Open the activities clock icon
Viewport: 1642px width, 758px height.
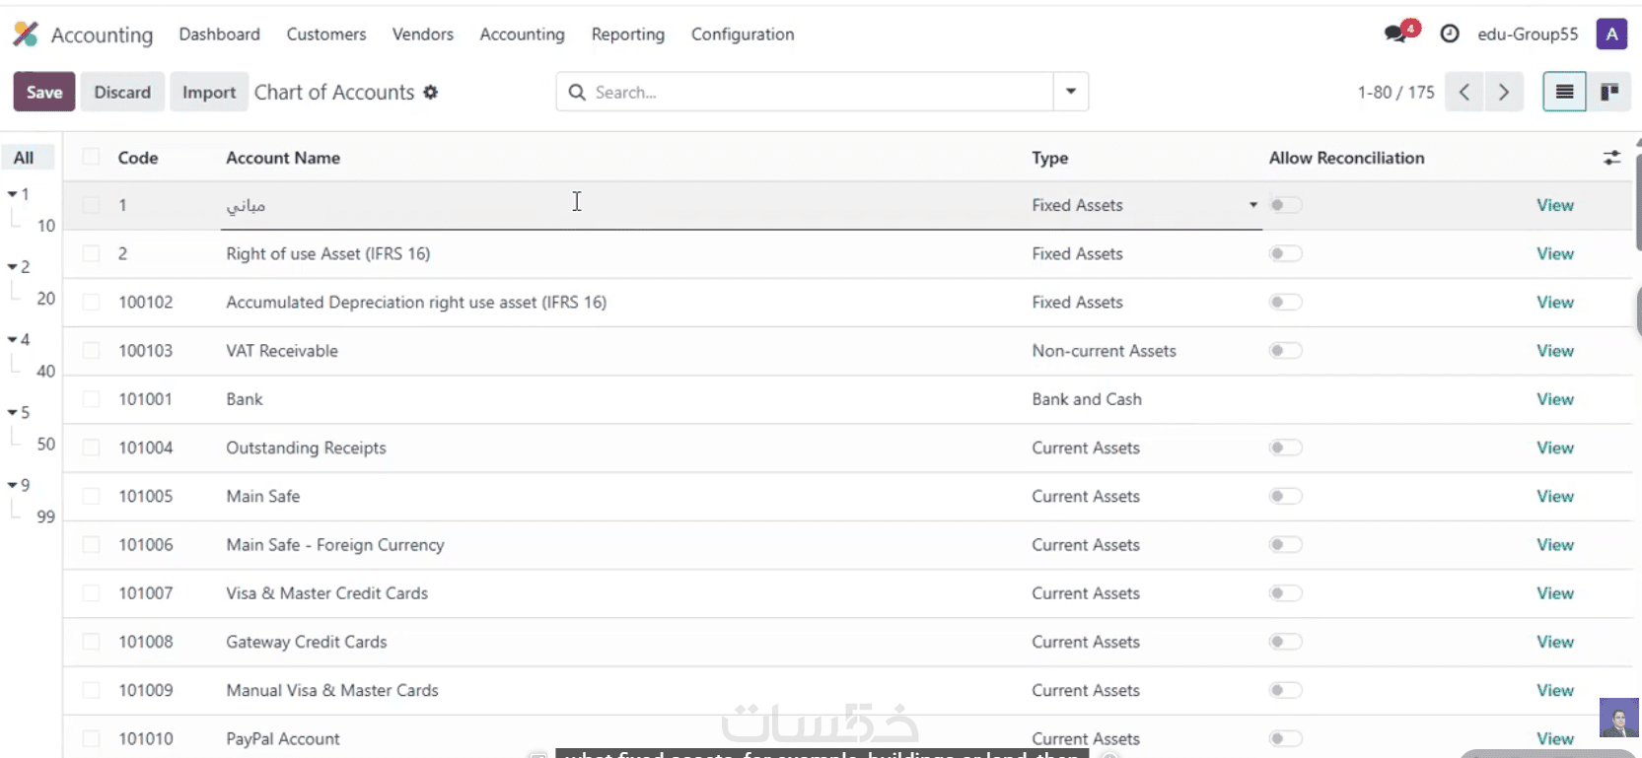1450,34
